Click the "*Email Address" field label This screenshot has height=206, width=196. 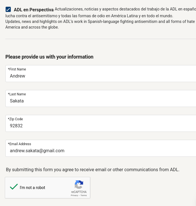tap(20, 144)
